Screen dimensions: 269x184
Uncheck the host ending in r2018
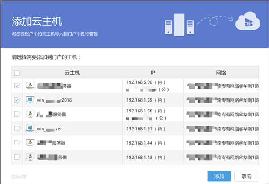pyautogui.click(x=17, y=100)
